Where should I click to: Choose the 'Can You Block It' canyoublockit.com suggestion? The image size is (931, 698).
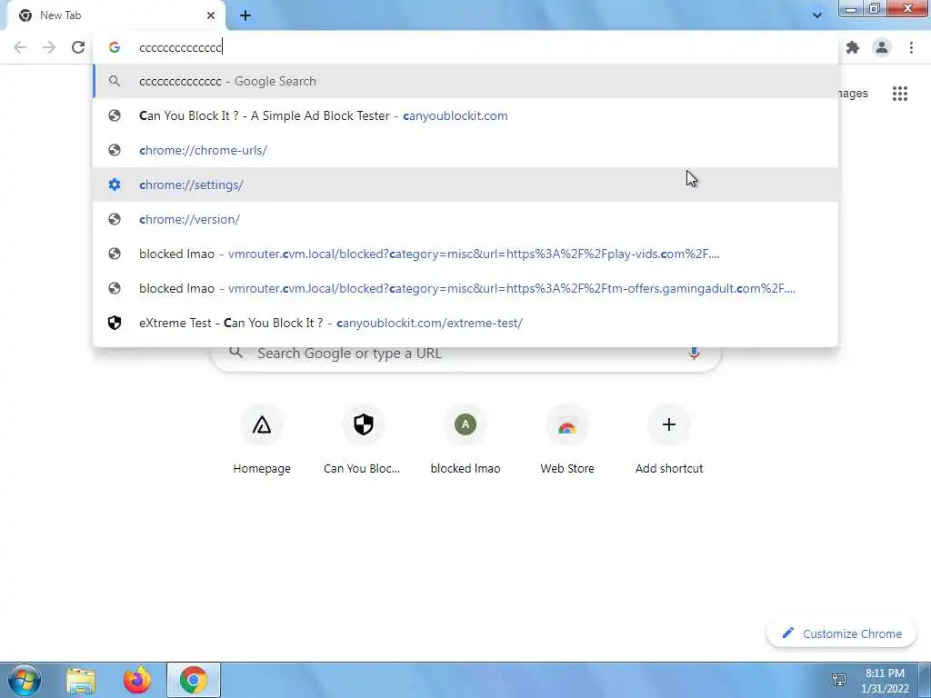pyautogui.click(x=465, y=115)
